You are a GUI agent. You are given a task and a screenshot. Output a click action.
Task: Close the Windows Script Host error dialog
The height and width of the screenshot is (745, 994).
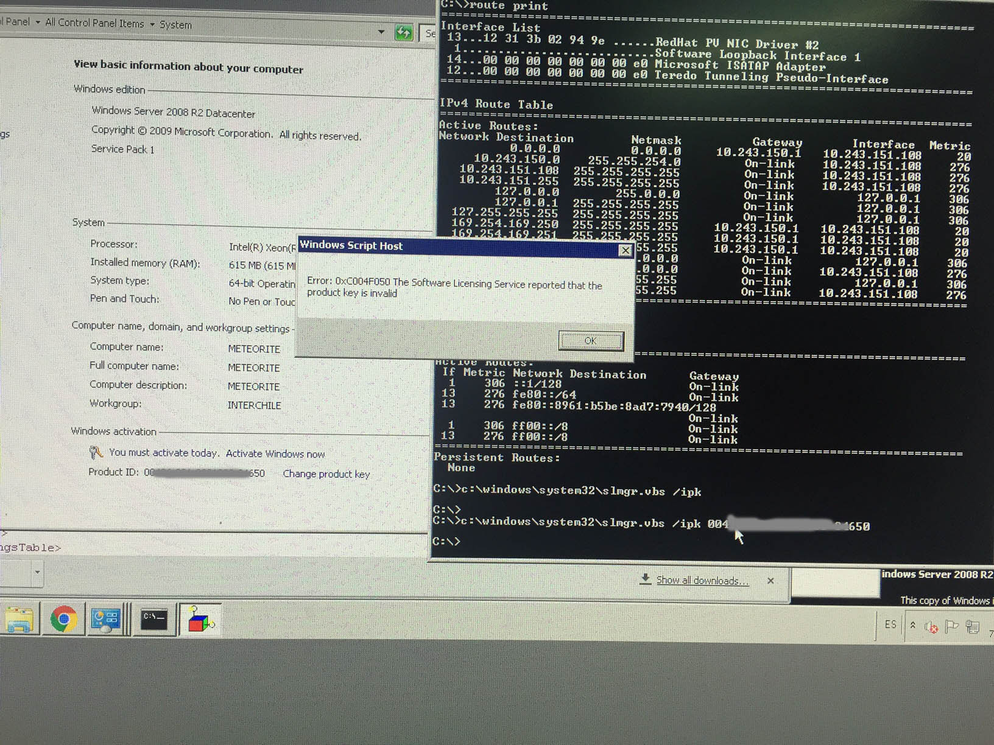pos(625,250)
